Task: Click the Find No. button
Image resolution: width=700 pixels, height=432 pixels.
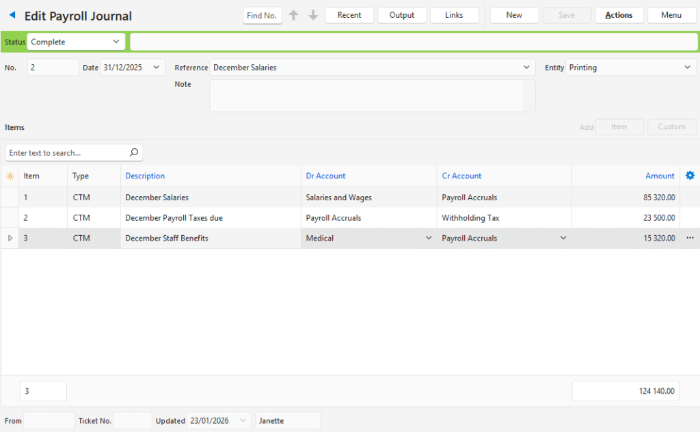Action: pos(262,15)
